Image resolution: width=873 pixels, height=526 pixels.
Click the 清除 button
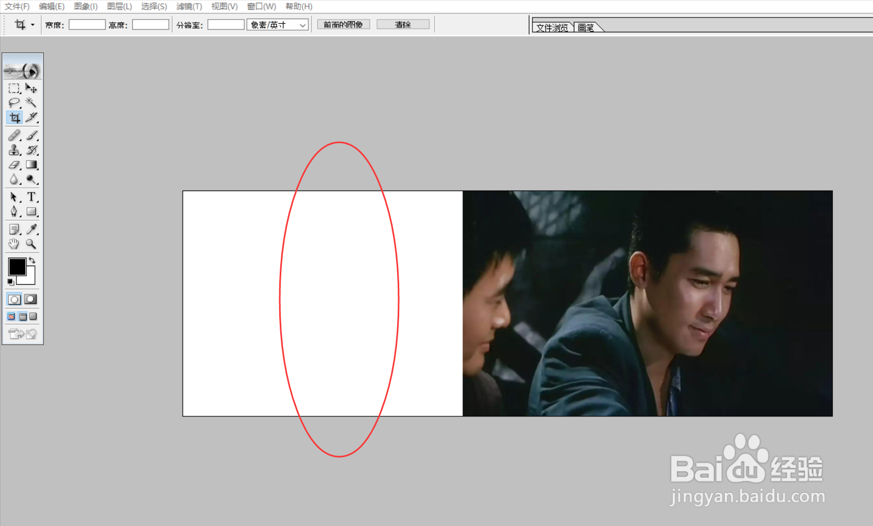pos(403,25)
